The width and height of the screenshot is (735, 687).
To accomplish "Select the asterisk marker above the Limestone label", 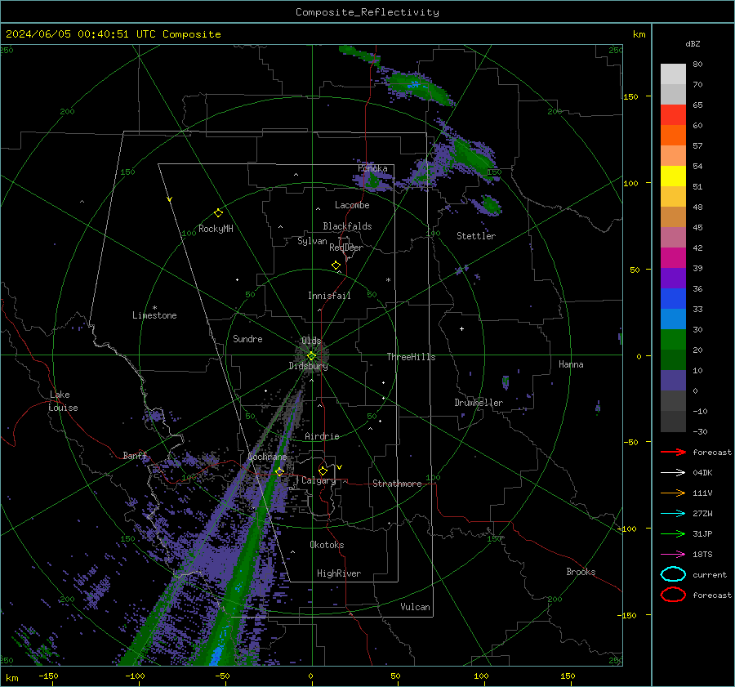I will click(154, 308).
